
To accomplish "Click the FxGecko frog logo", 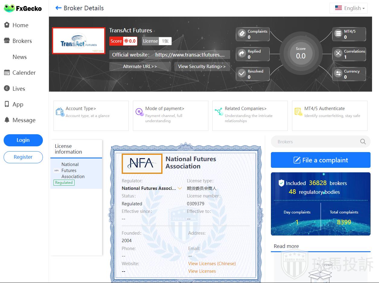I will [9, 8].
